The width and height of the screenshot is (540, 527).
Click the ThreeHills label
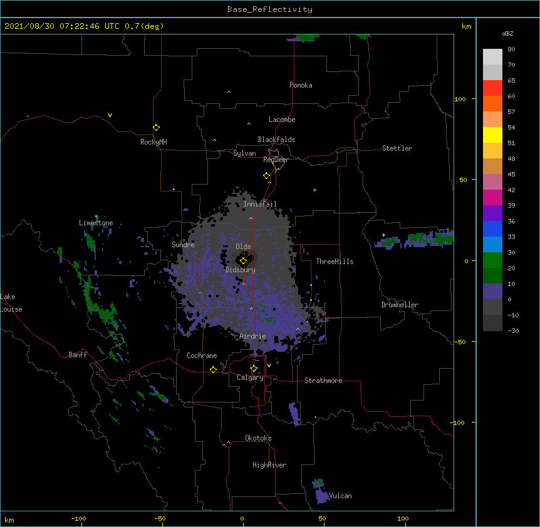(335, 262)
